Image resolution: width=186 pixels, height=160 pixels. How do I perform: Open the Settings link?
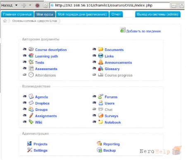(x=41, y=150)
